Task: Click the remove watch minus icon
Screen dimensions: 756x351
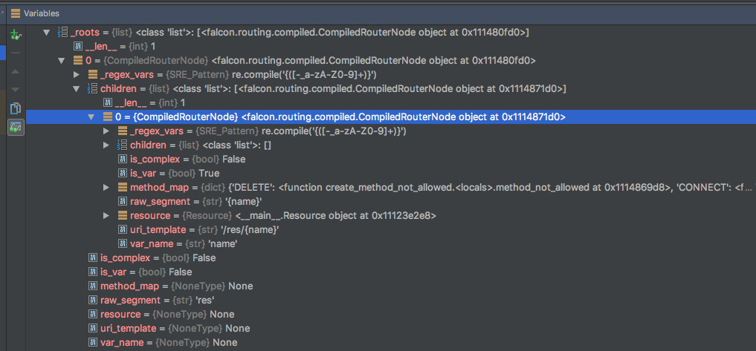Action: (15, 52)
